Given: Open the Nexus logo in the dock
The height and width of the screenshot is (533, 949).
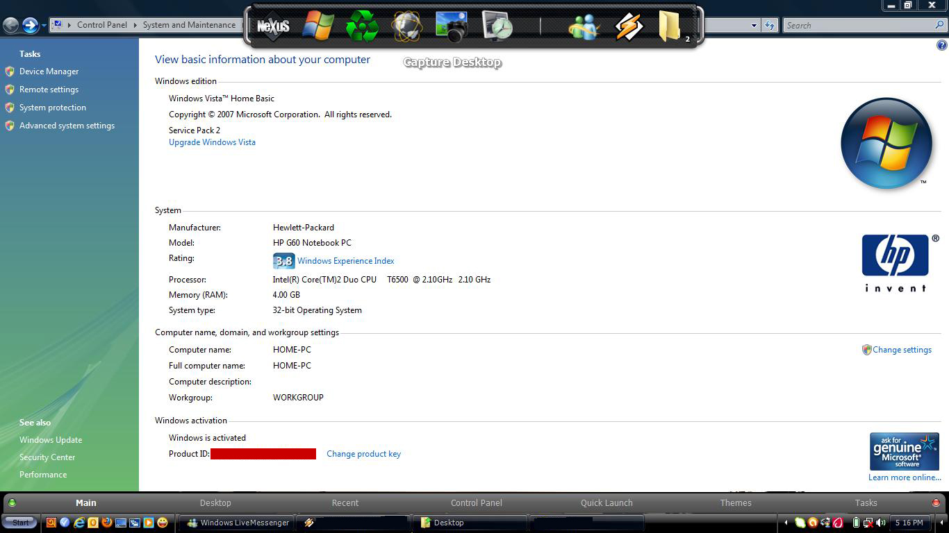Looking at the screenshot, I should 273,26.
